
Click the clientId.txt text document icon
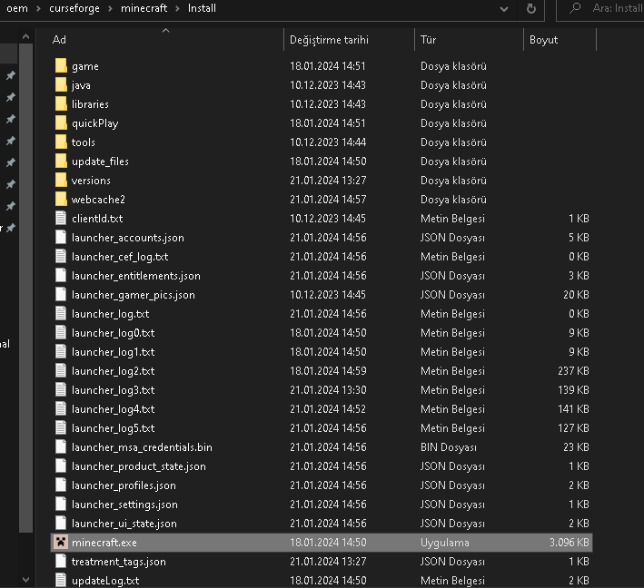coord(61,219)
